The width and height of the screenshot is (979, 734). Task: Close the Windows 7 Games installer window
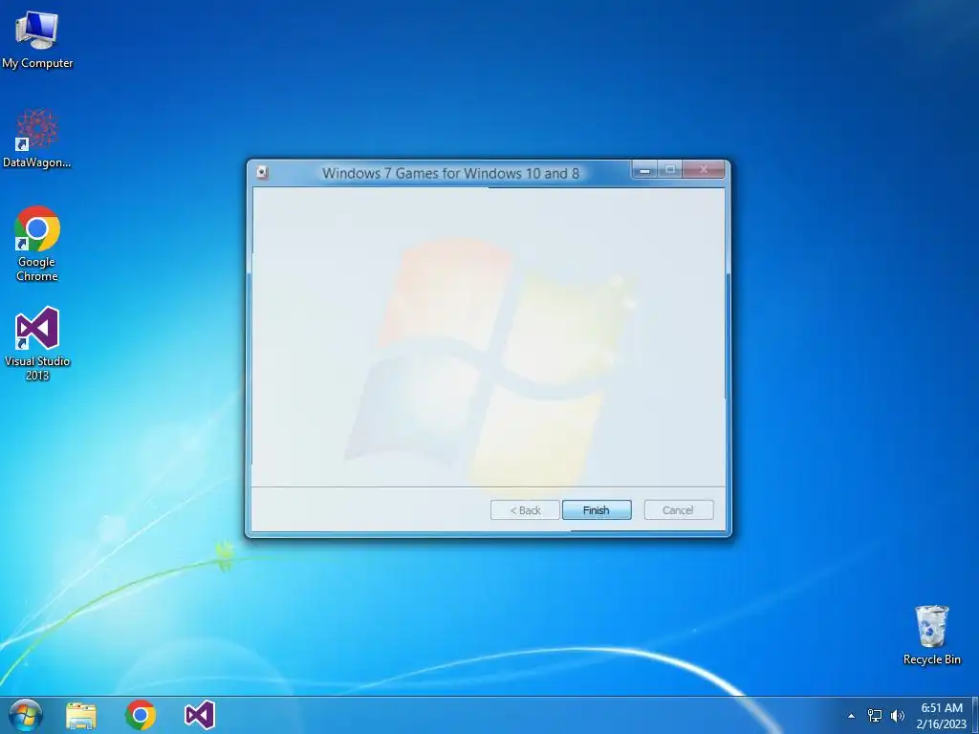point(704,169)
